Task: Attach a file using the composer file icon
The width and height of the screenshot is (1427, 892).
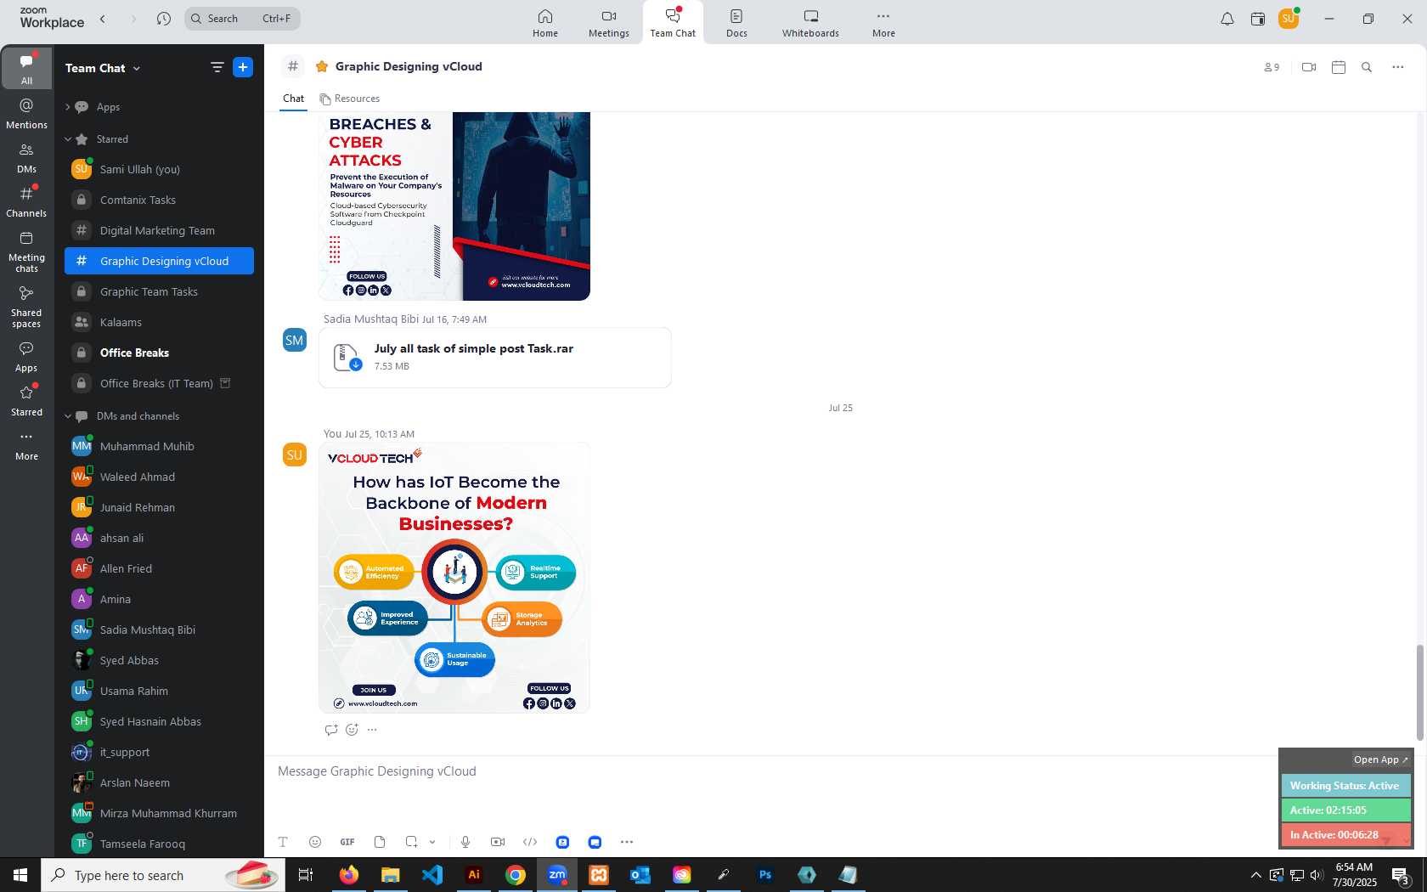Action: coord(380,842)
